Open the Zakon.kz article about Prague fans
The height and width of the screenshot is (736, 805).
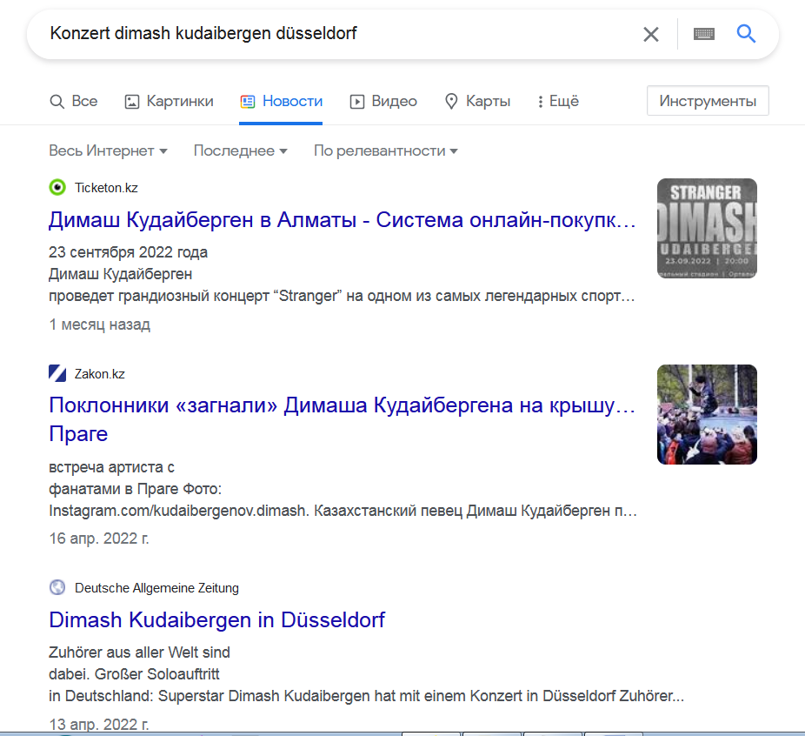[342, 405]
